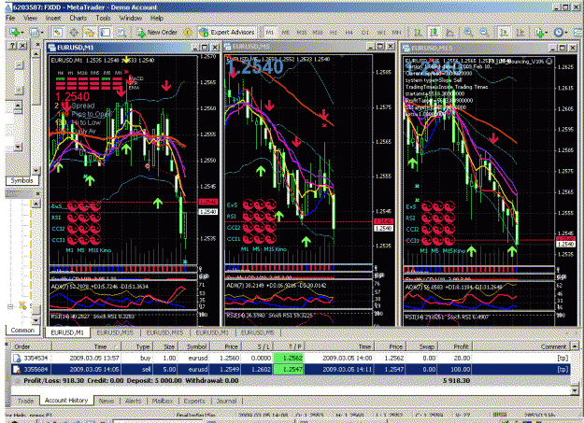Screen dimensions: 584x423
Task: Sort history by the Symbol column header
Action: point(193,346)
